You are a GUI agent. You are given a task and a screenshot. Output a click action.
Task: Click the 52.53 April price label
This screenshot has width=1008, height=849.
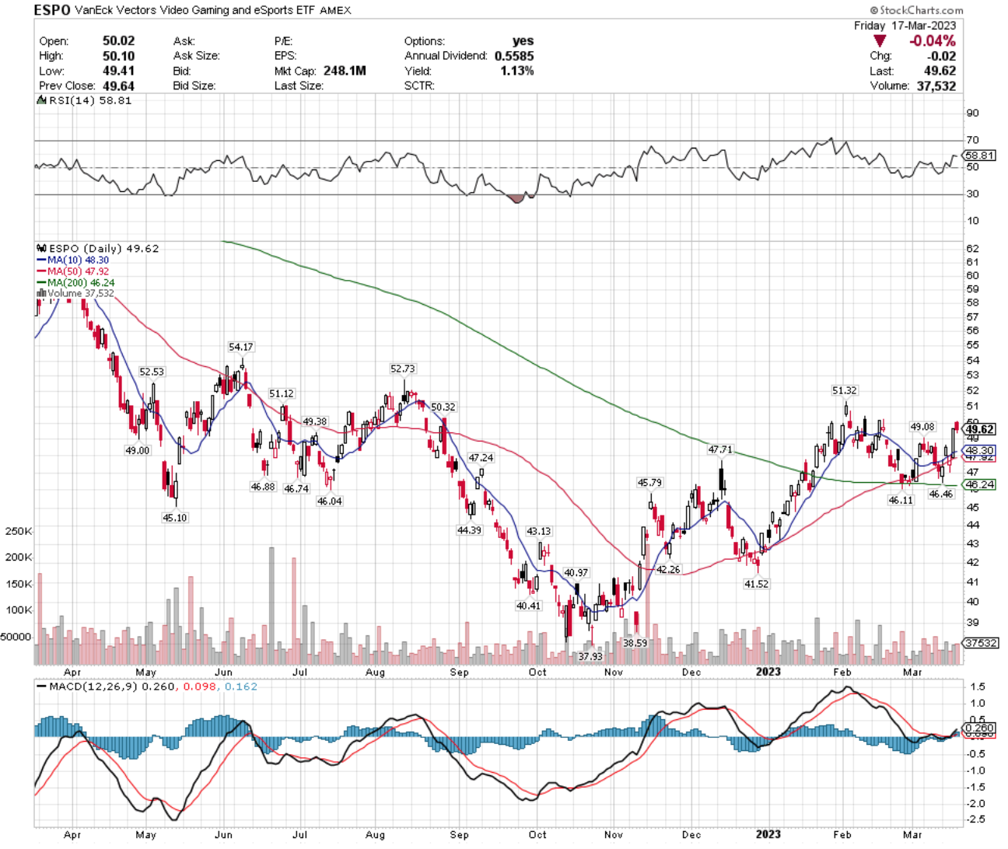(x=152, y=372)
